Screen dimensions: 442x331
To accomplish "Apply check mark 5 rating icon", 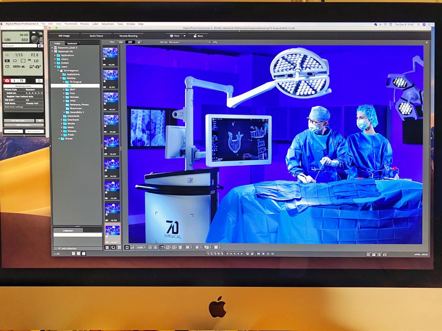I will click(x=221, y=254).
